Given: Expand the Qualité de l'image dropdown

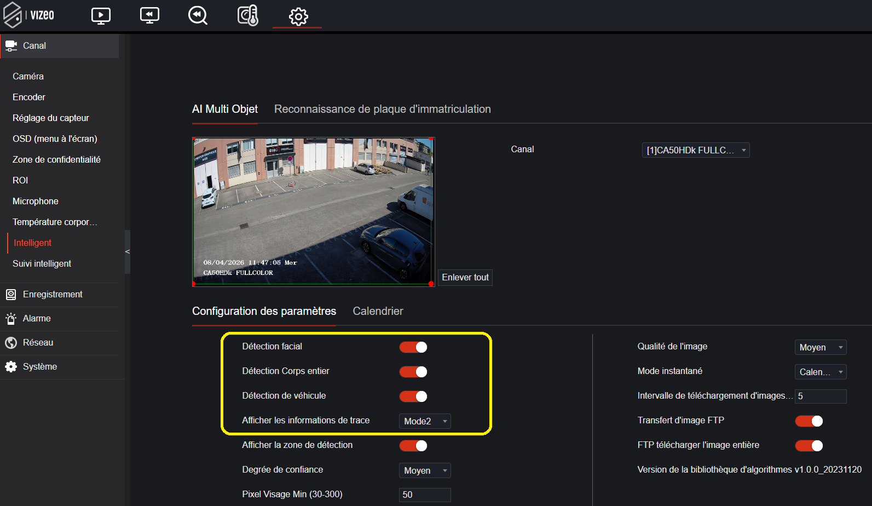Looking at the screenshot, I should [820, 347].
